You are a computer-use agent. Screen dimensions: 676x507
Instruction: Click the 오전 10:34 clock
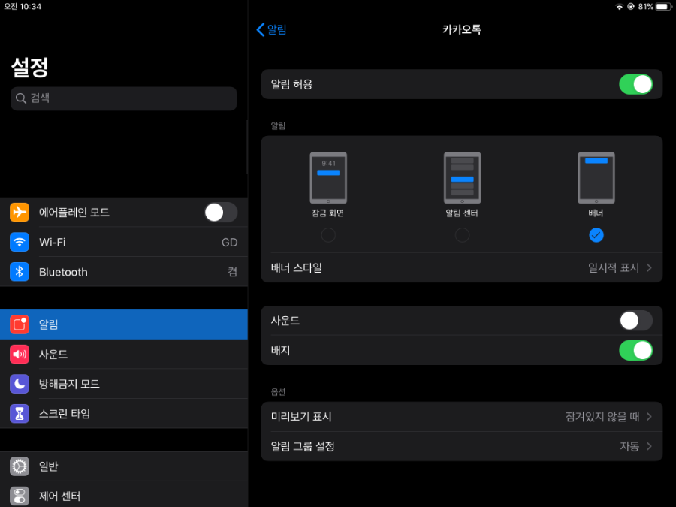(23, 7)
